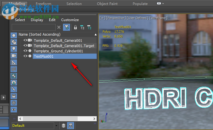Expand the Polygon Modeling panel

click(18, 9)
